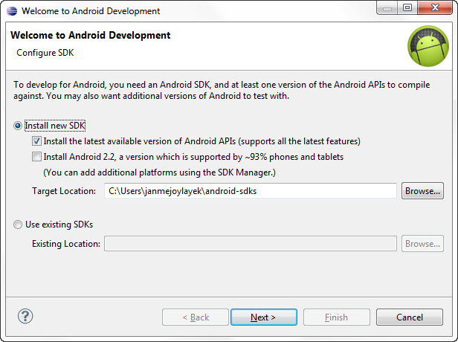This screenshot has width=458, height=342.
Task: Click Browse next to Existing Location
Action: 422,244
